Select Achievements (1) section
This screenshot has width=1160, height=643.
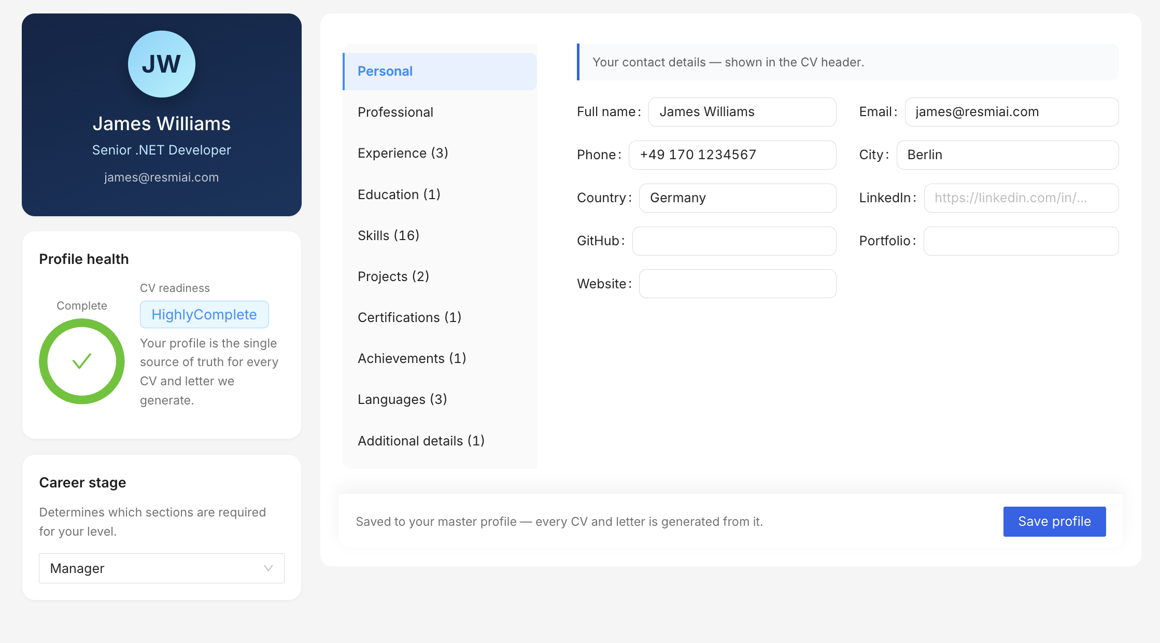pyautogui.click(x=440, y=358)
